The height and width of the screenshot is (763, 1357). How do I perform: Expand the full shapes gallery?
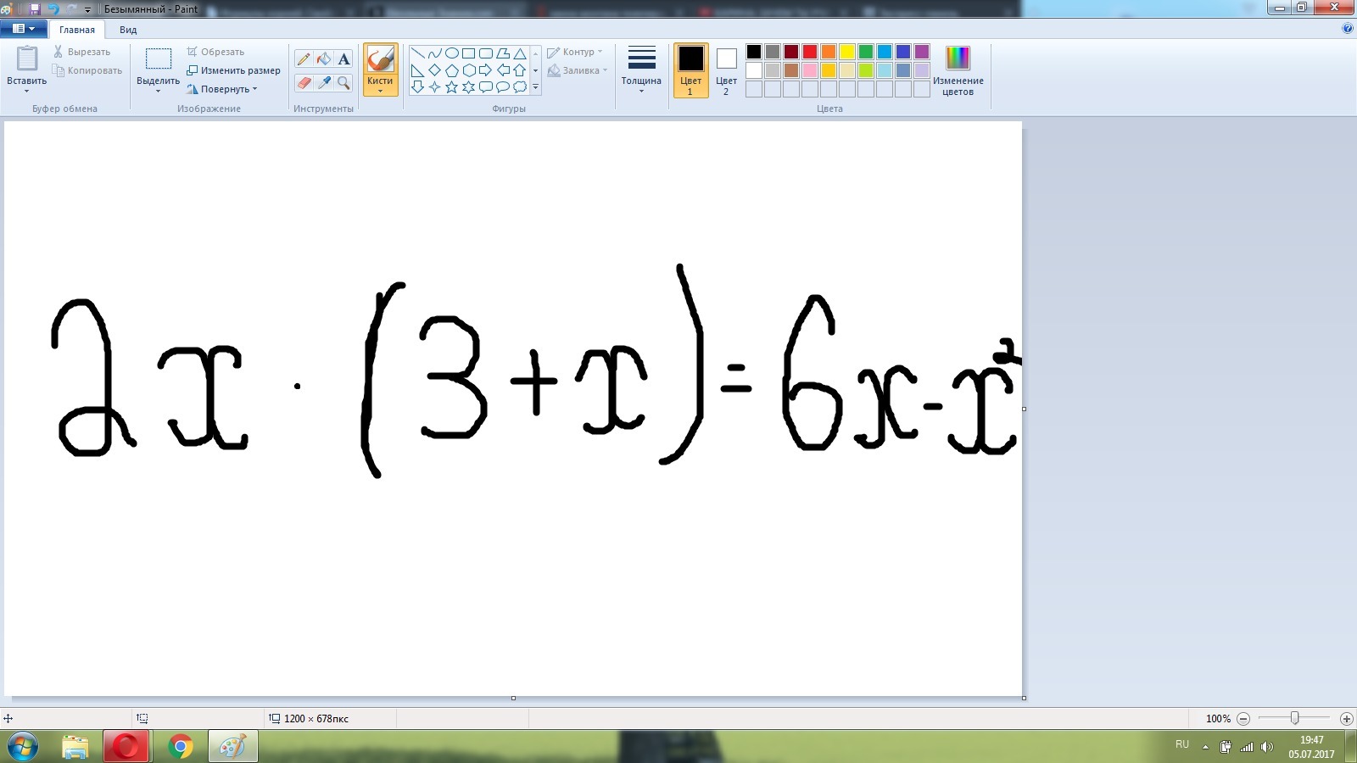click(x=535, y=86)
